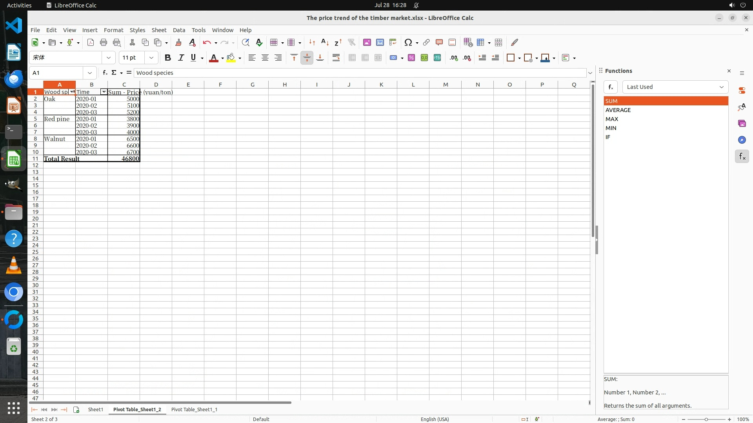Click the AutoFilter funnel icon
The image size is (753, 423).
[x=351, y=42]
